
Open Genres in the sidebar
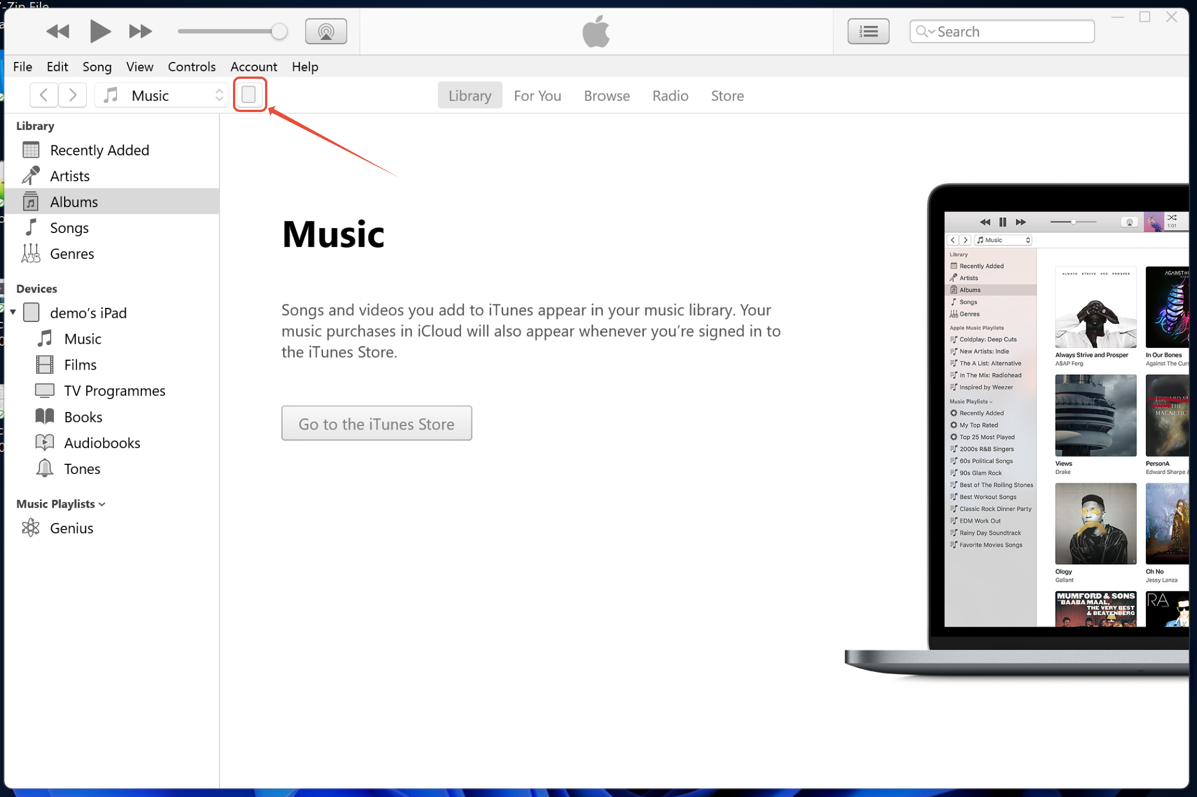coord(71,254)
